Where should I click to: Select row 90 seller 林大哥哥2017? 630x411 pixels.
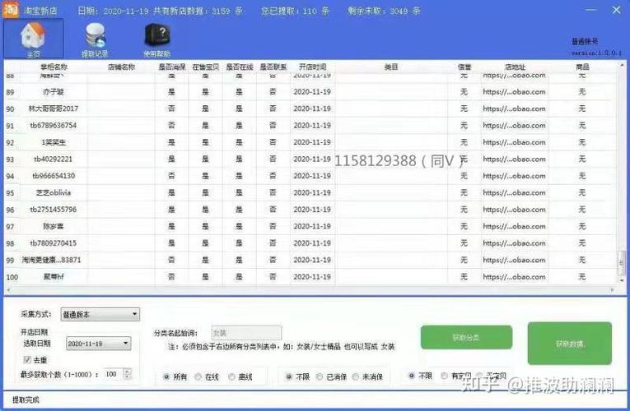coord(54,109)
